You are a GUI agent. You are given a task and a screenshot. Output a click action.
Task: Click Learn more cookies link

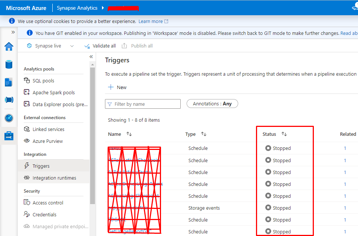pyautogui.click(x=153, y=22)
